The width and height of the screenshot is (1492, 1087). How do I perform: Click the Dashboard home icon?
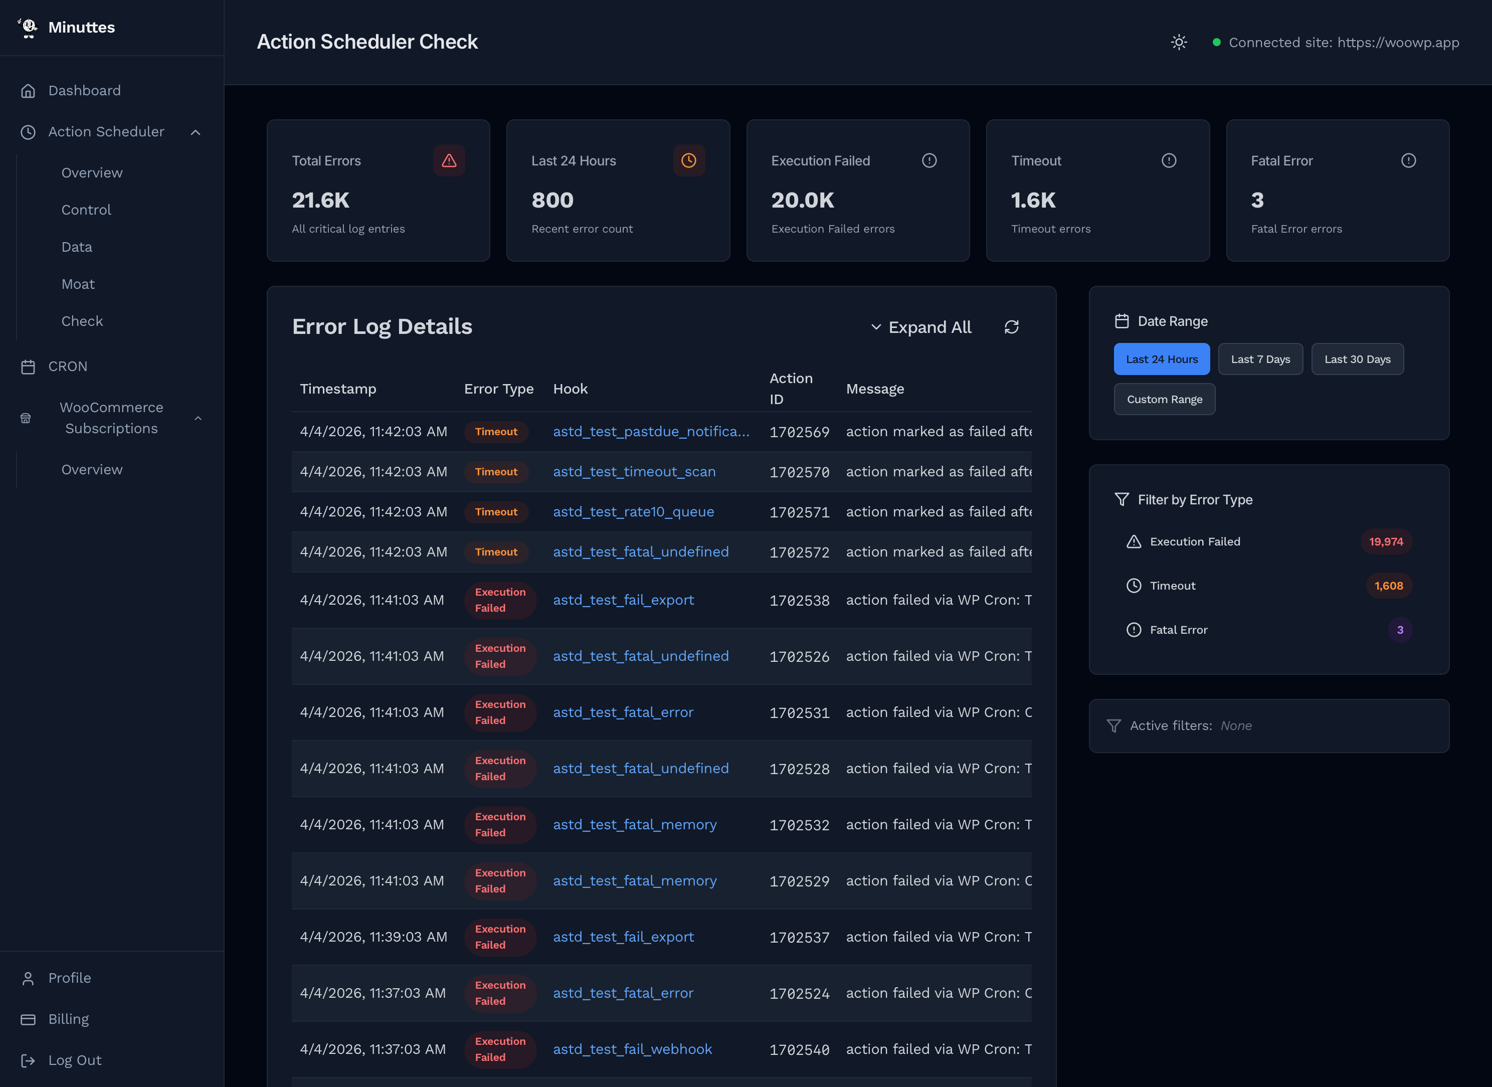(28, 90)
